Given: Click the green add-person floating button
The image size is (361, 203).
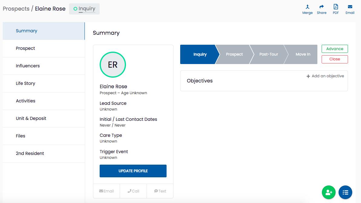Looking at the screenshot, I should point(329,192).
